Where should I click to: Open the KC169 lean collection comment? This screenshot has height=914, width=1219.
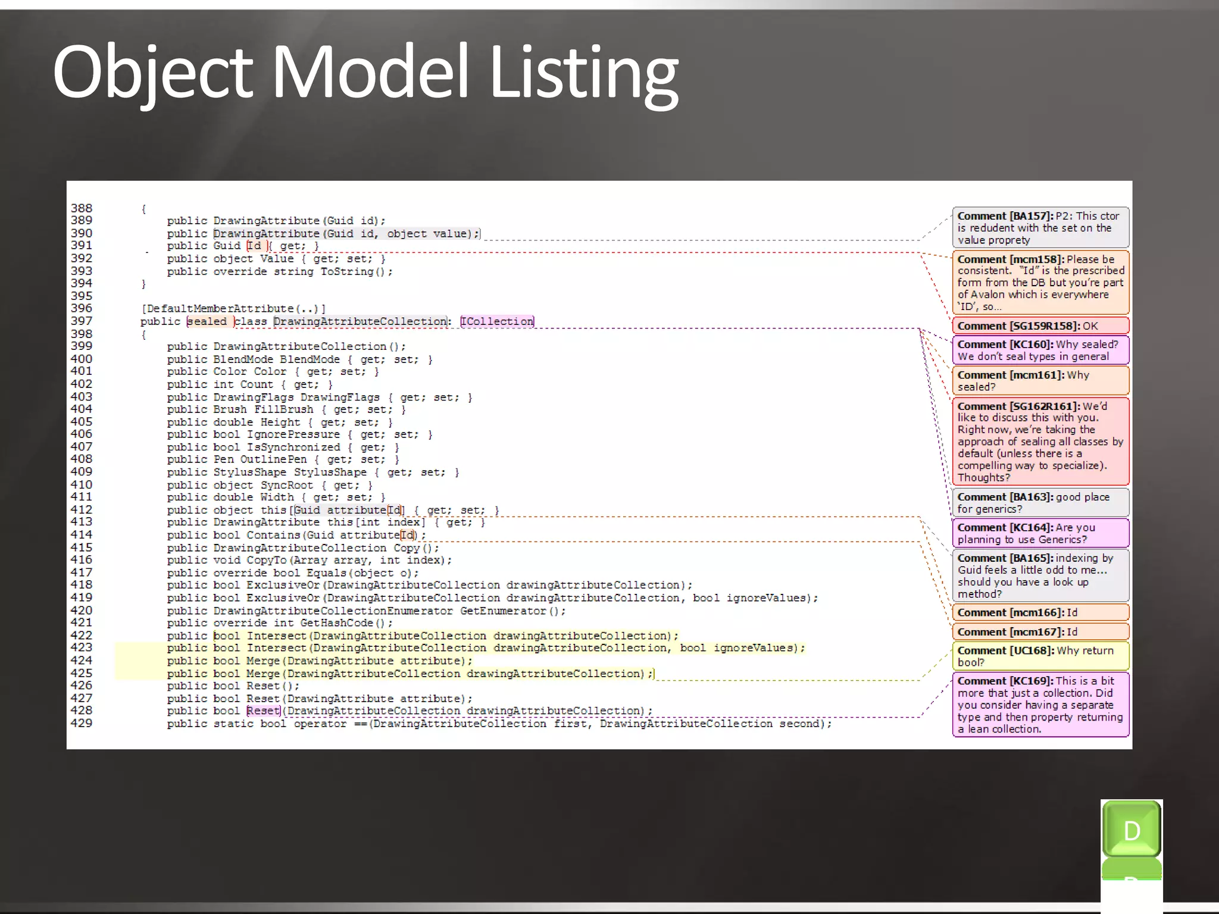(1040, 705)
